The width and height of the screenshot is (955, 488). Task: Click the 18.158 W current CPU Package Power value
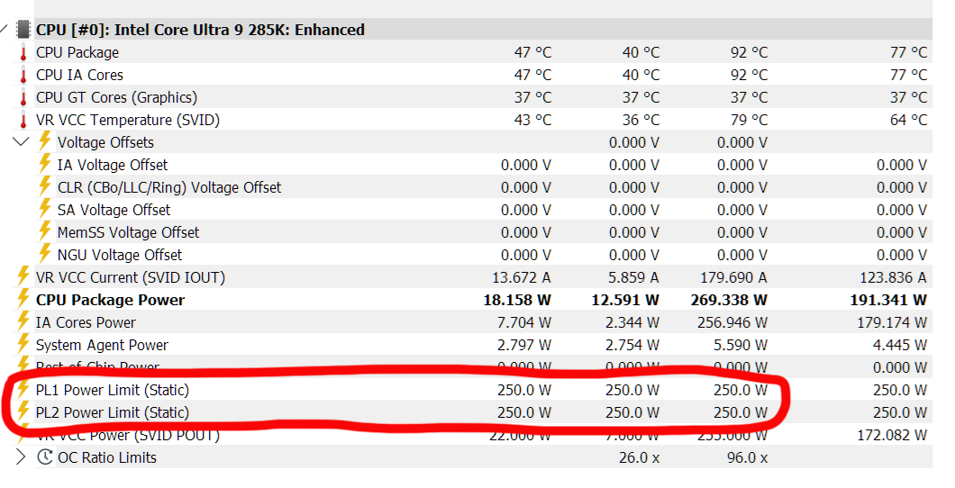tap(517, 301)
